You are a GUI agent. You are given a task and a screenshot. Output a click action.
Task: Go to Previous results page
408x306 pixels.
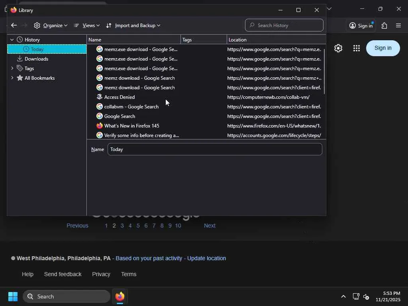[x=77, y=226]
